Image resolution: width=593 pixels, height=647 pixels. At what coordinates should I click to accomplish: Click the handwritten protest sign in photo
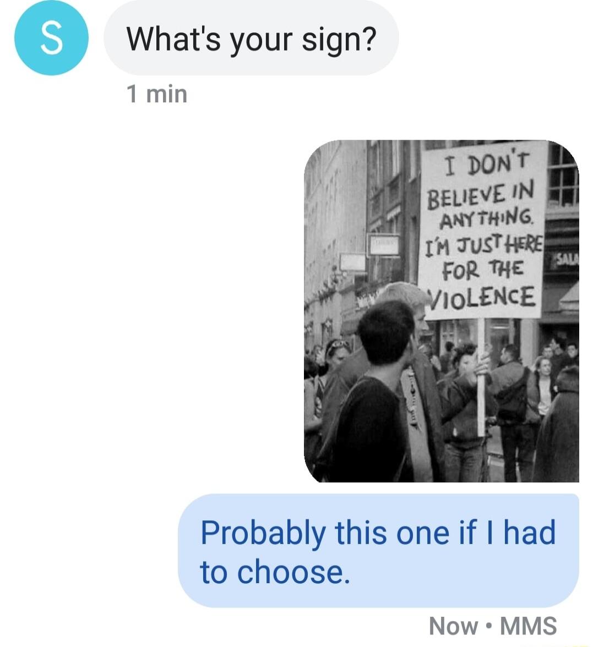coord(482,230)
